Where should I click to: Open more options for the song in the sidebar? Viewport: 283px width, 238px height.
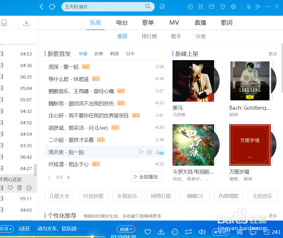pyautogui.click(x=29, y=188)
